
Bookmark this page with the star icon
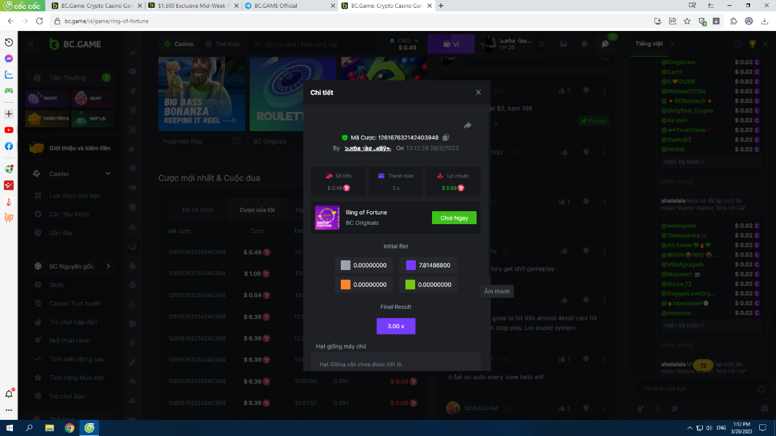687,21
